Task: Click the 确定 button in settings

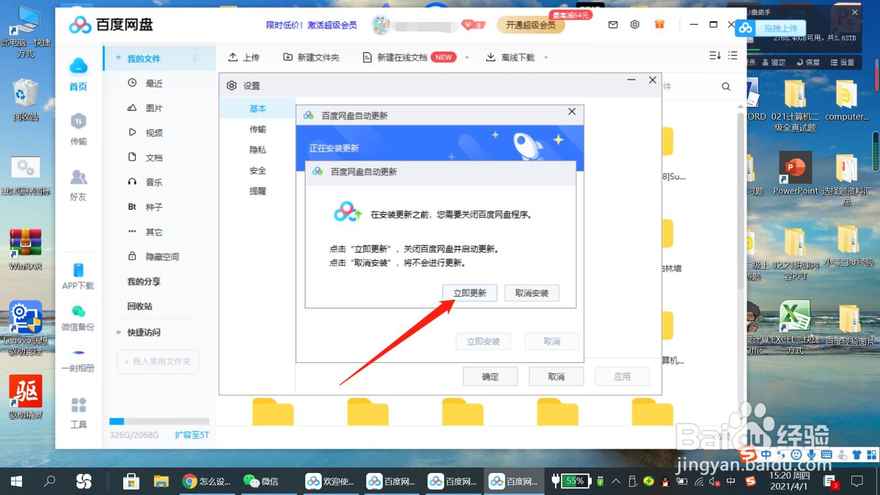Action: 490,377
